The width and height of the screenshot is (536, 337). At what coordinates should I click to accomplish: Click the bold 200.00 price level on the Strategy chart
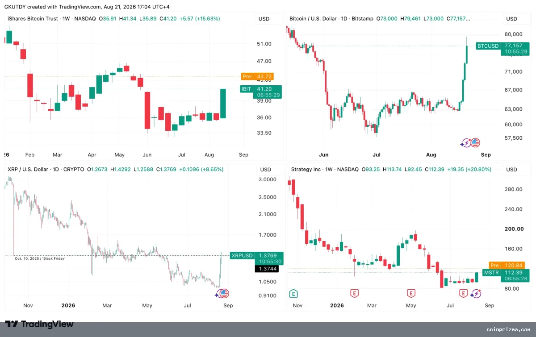pyautogui.click(x=514, y=229)
